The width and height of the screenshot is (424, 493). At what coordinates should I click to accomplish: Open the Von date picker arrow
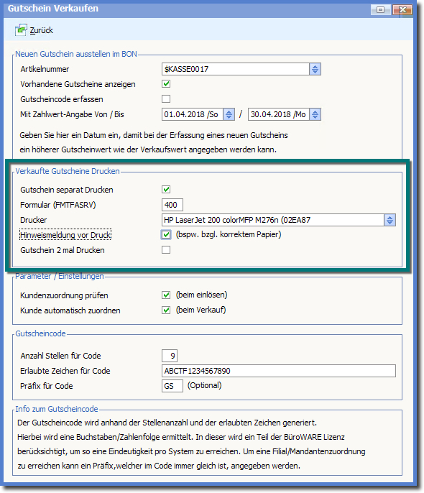coord(229,114)
